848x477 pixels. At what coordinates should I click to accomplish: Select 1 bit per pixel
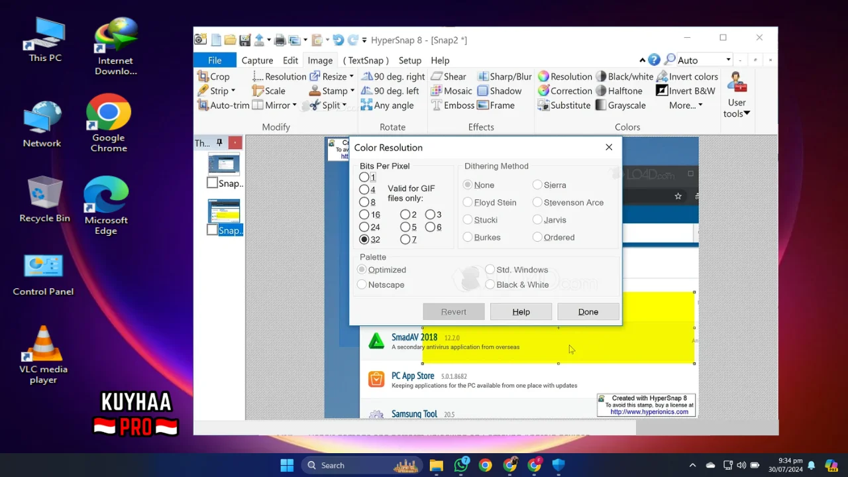364,177
